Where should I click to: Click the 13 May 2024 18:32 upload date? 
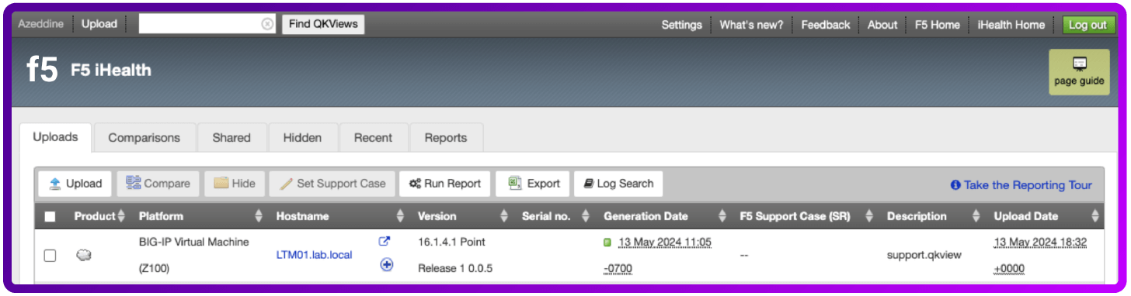1040,243
